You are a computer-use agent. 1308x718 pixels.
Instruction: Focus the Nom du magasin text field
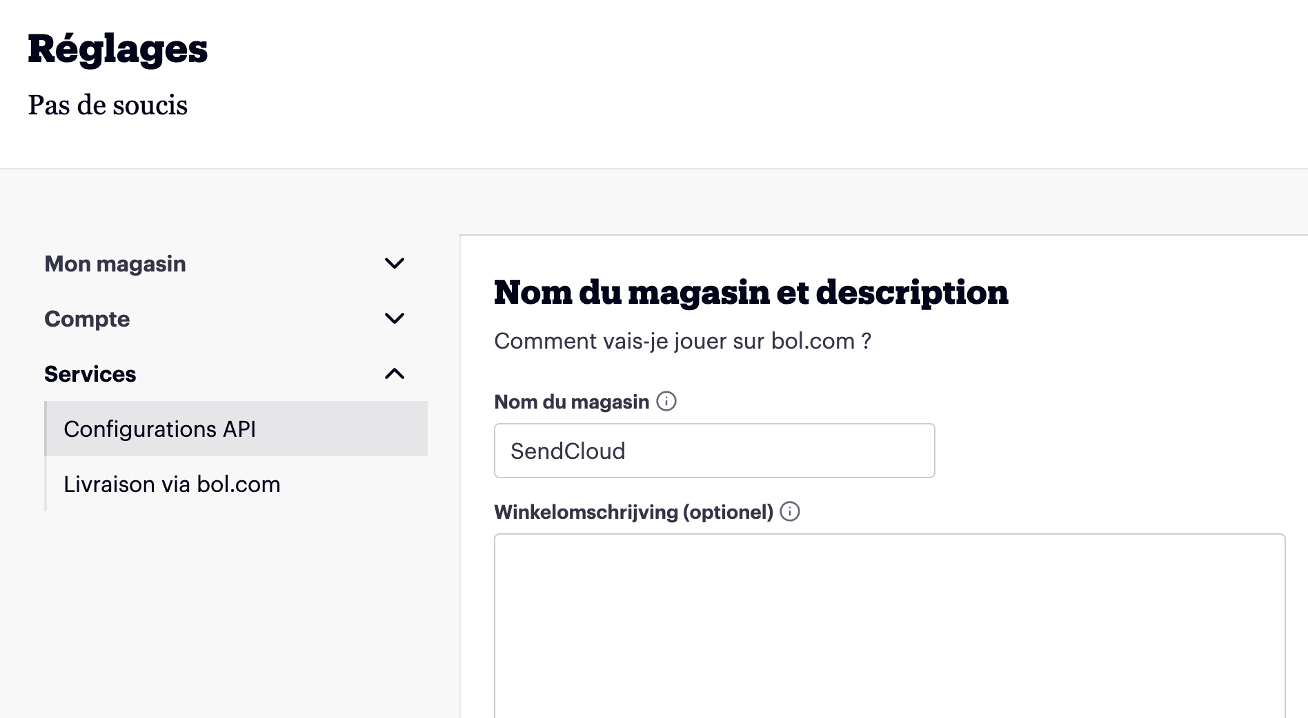pyautogui.click(x=715, y=451)
